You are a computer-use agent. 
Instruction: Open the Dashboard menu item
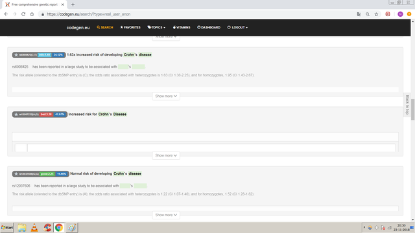pyautogui.click(x=209, y=27)
